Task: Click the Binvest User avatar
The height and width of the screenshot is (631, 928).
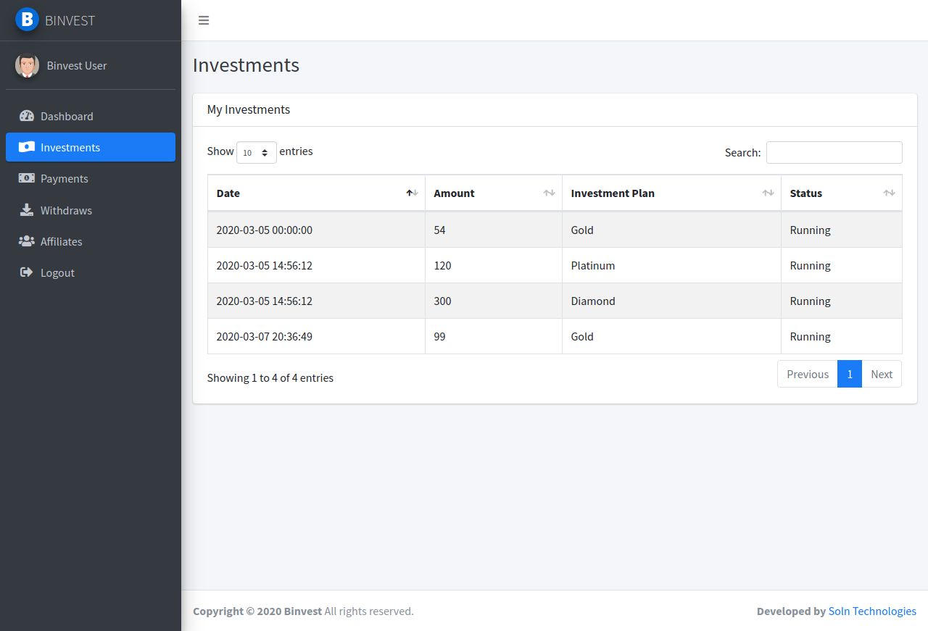Action: coord(27,65)
